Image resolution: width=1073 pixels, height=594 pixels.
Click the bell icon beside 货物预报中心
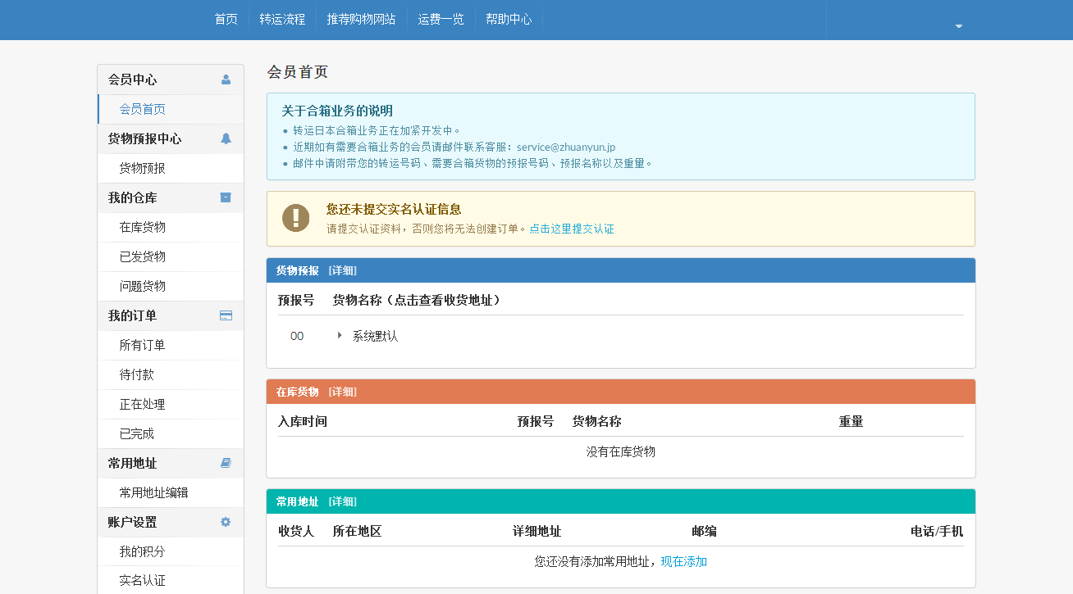pyautogui.click(x=226, y=138)
